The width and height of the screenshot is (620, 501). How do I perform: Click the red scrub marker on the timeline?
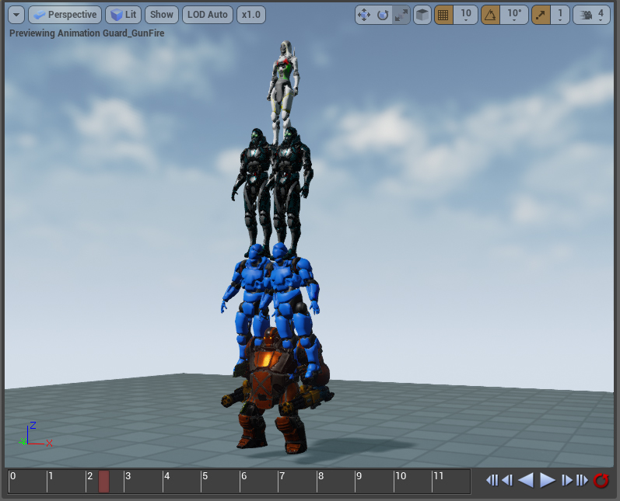pos(103,482)
